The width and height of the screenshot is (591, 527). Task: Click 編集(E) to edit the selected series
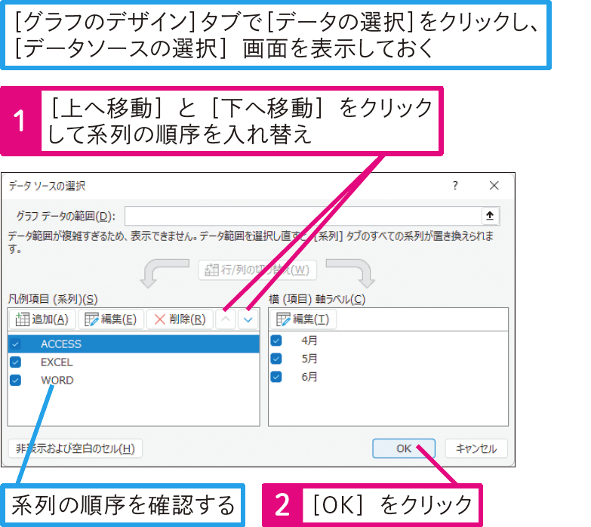pos(111,319)
